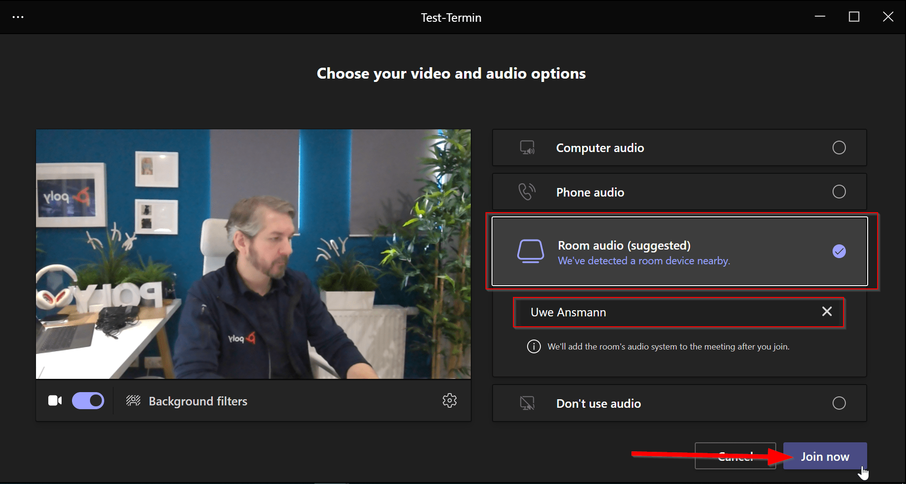This screenshot has height=484, width=906.
Task: Click the camera video preview
Action: (x=253, y=254)
